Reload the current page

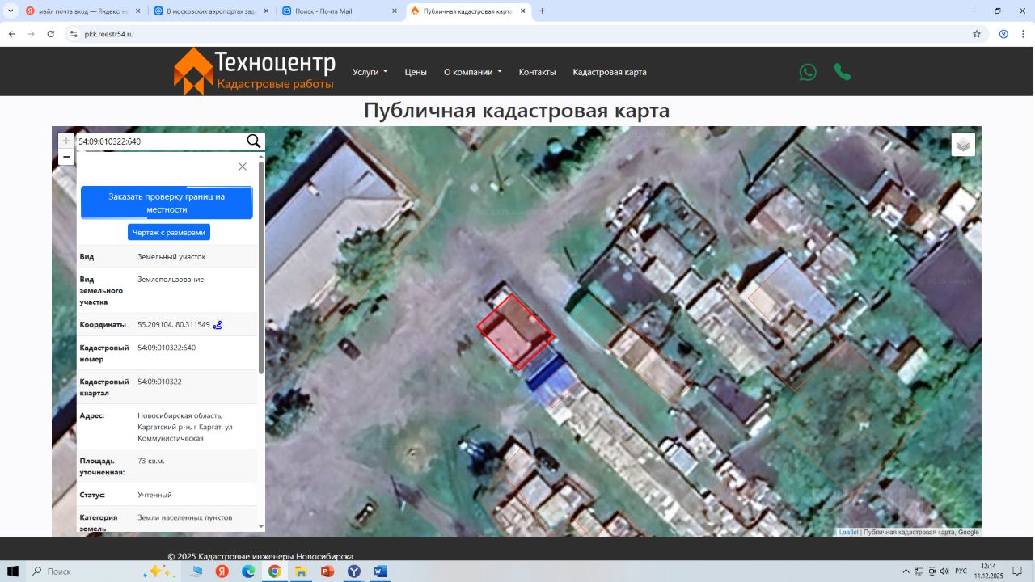51,34
